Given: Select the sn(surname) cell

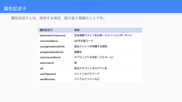Looking at the screenshot, I should [55, 63].
